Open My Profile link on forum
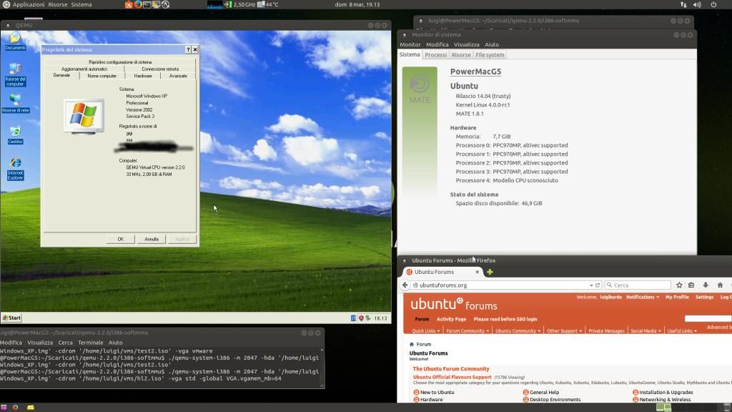The width and height of the screenshot is (732, 412). point(677,297)
